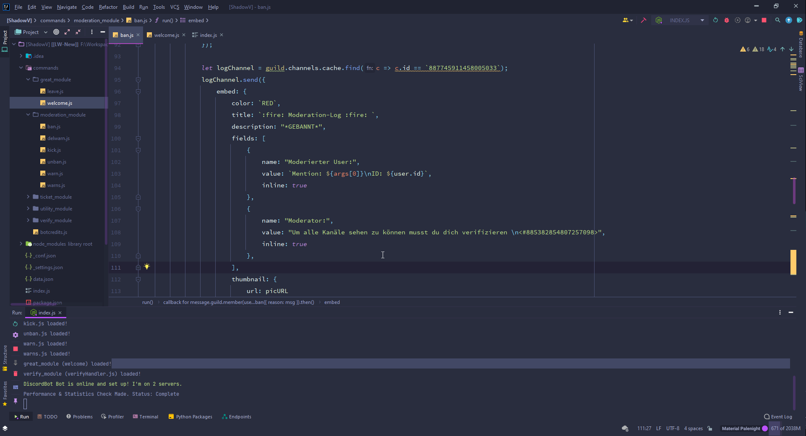Click the Debug bug icon in toolbar
This screenshot has width=806, height=436.
727,20
